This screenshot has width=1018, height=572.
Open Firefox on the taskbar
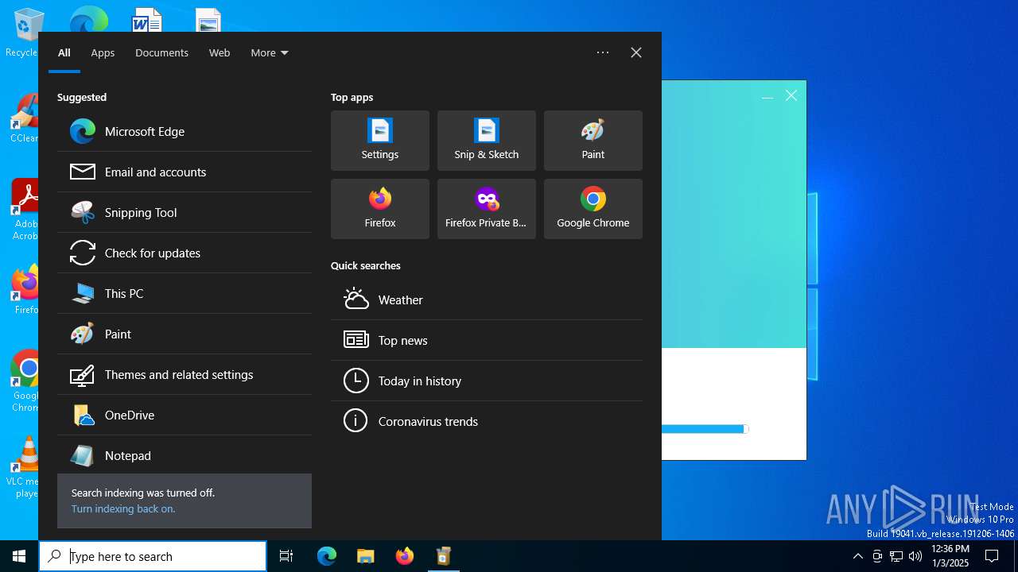[405, 556]
